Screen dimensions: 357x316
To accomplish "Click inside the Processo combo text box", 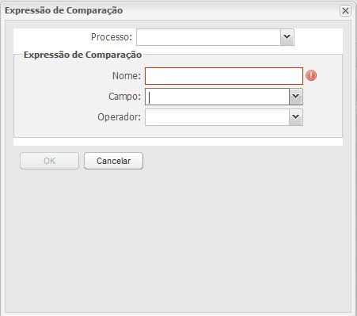I will pyautogui.click(x=208, y=37).
